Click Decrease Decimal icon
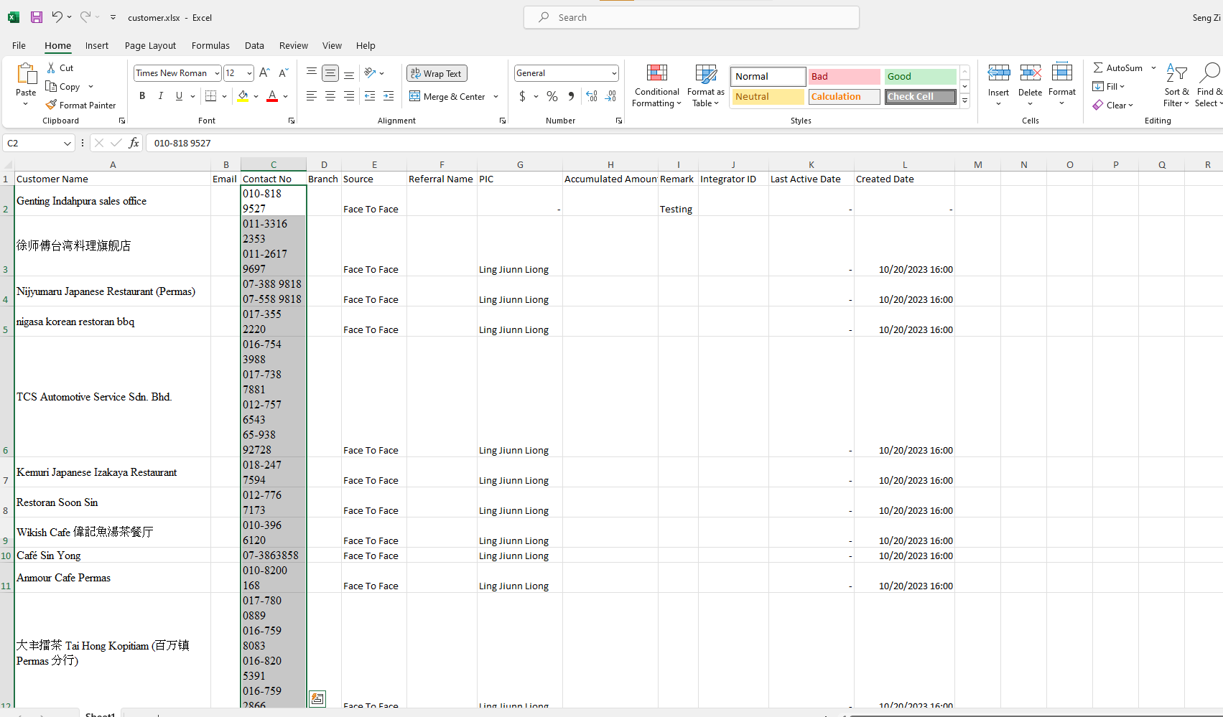This screenshot has width=1223, height=717. pos(610,96)
